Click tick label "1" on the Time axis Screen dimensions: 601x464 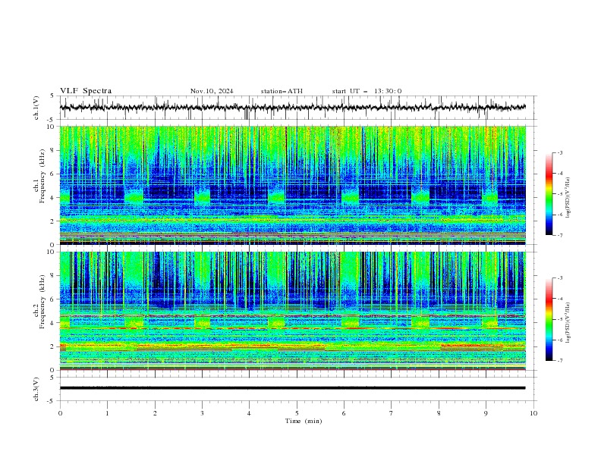point(107,413)
